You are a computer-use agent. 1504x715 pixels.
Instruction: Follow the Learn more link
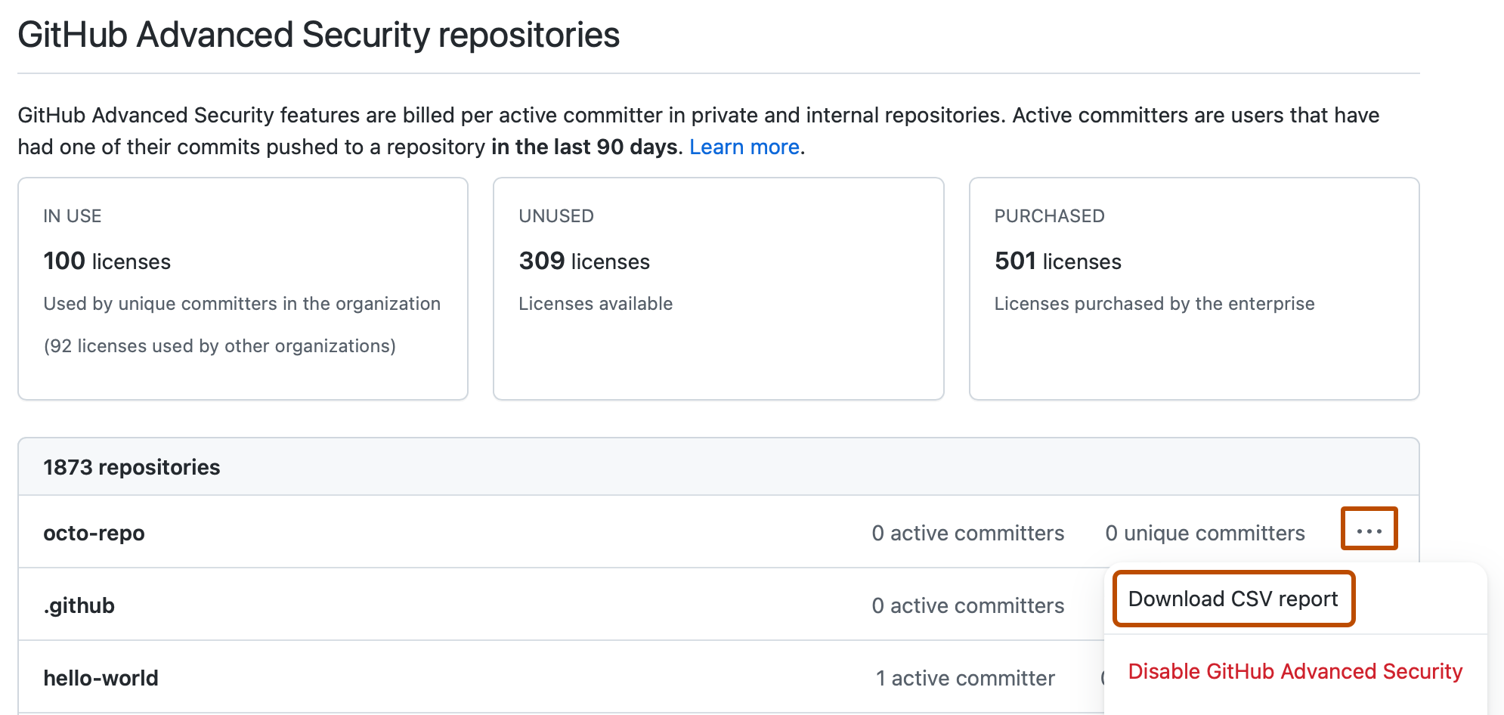744,147
